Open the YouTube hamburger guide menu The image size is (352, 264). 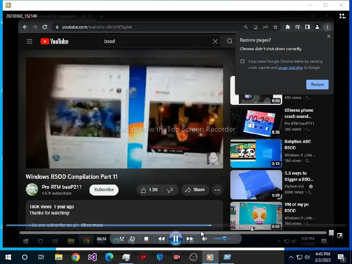pos(30,41)
